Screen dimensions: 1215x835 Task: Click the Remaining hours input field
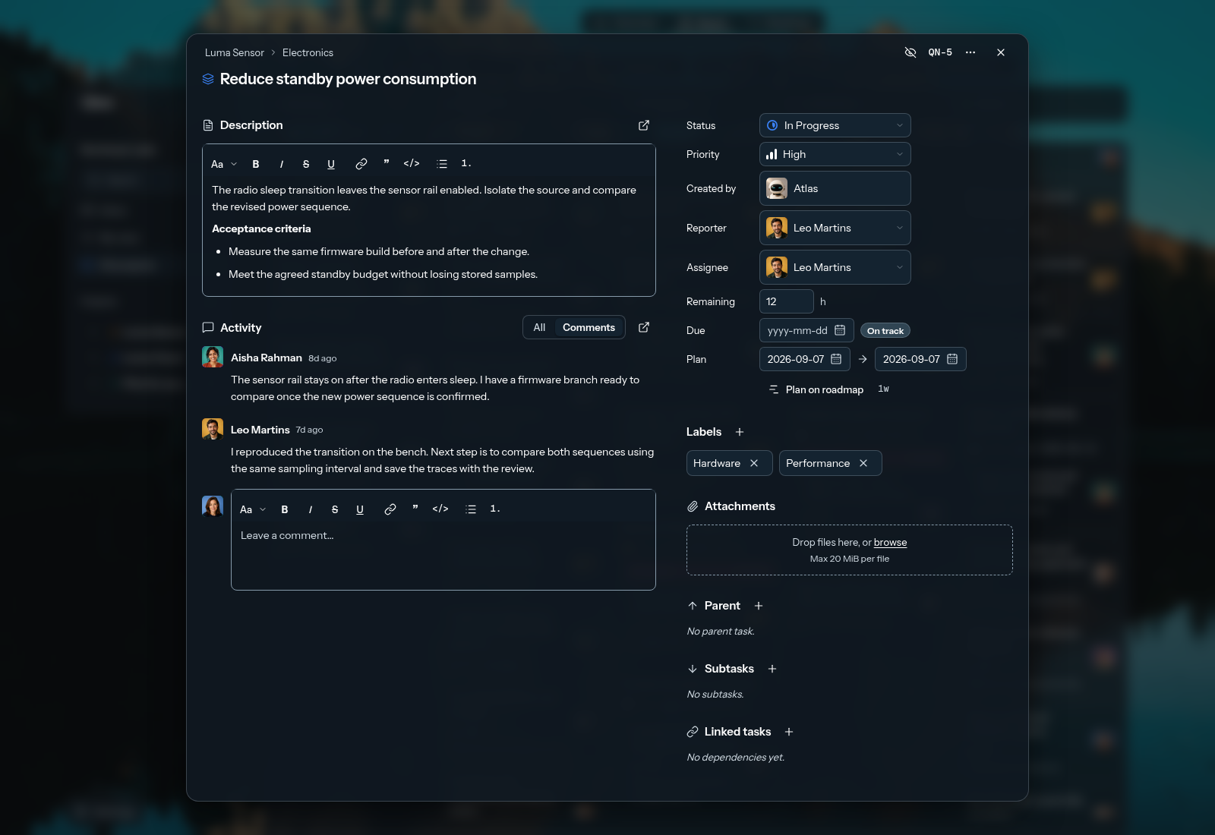point(786,301)
